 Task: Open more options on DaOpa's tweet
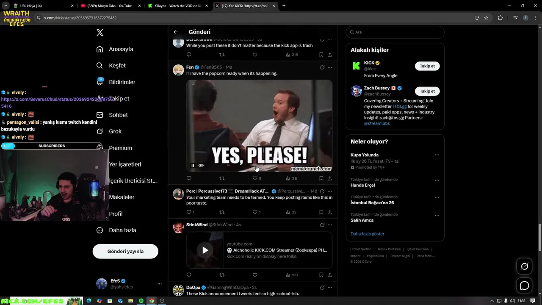pyautogui.click(x=330, y=288)
